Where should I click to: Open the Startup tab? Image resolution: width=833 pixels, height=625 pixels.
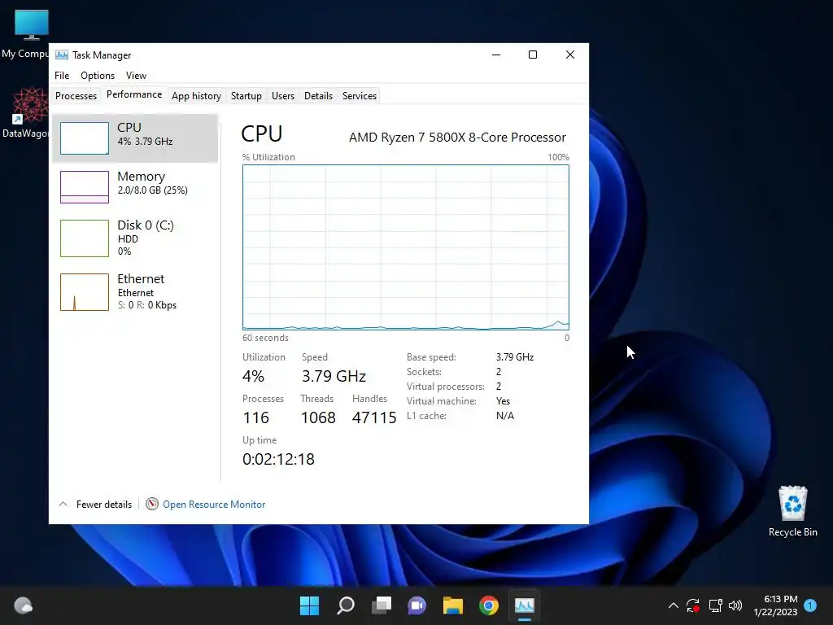coord(246,96)
